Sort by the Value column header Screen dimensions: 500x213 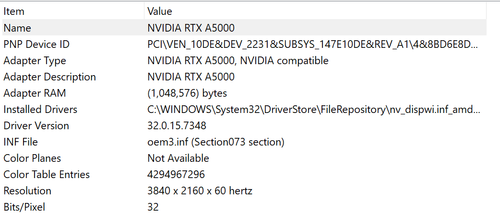[160, 11]
